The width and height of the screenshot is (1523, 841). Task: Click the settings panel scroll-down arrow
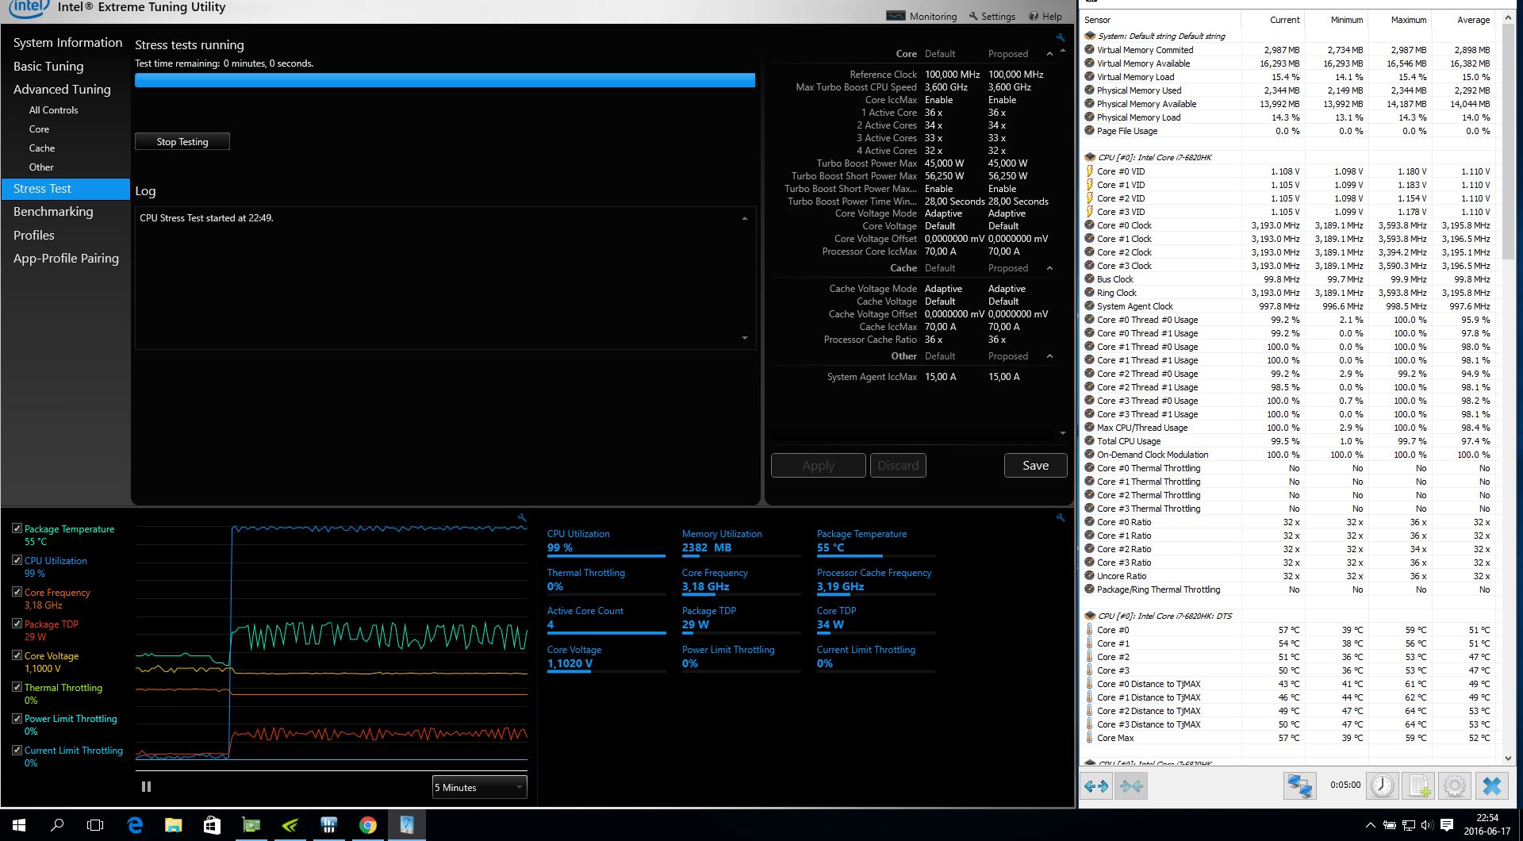point(1063,433)
